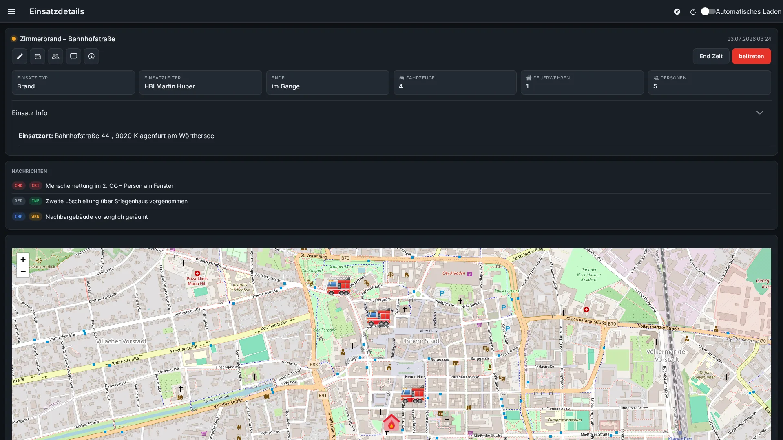The width and height of the screenshot is (783, 440).
Task: Click fire truck marker below Neuer Platz
Action: click(412, 394)
